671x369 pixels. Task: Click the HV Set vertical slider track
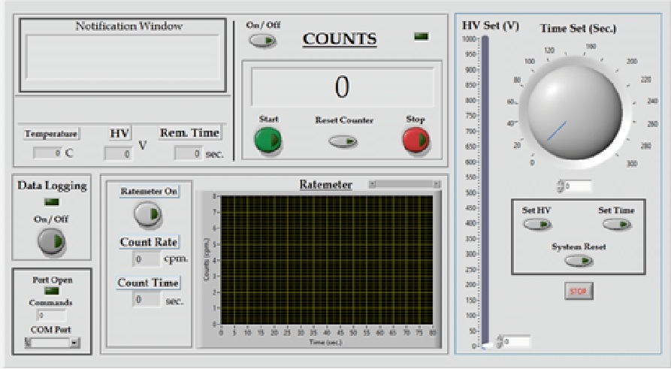[485, 191]
